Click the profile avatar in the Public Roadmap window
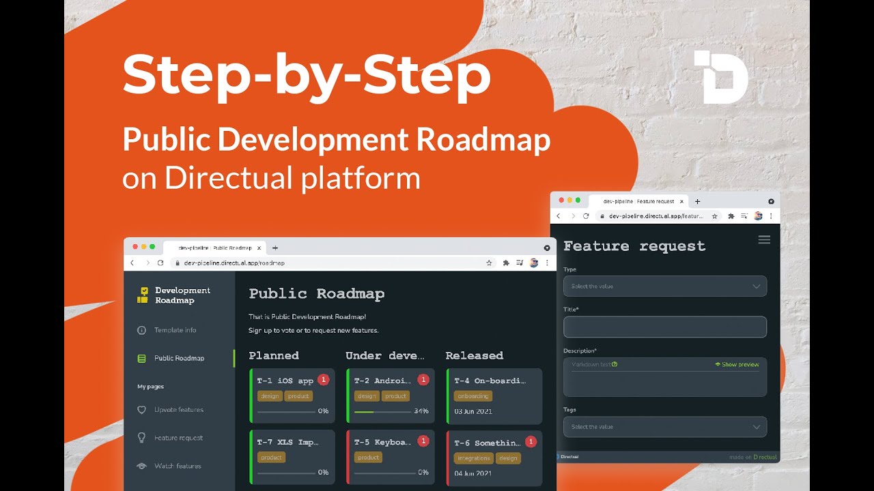The width and height of the screenshot is (874, 491). pos(534,263)
